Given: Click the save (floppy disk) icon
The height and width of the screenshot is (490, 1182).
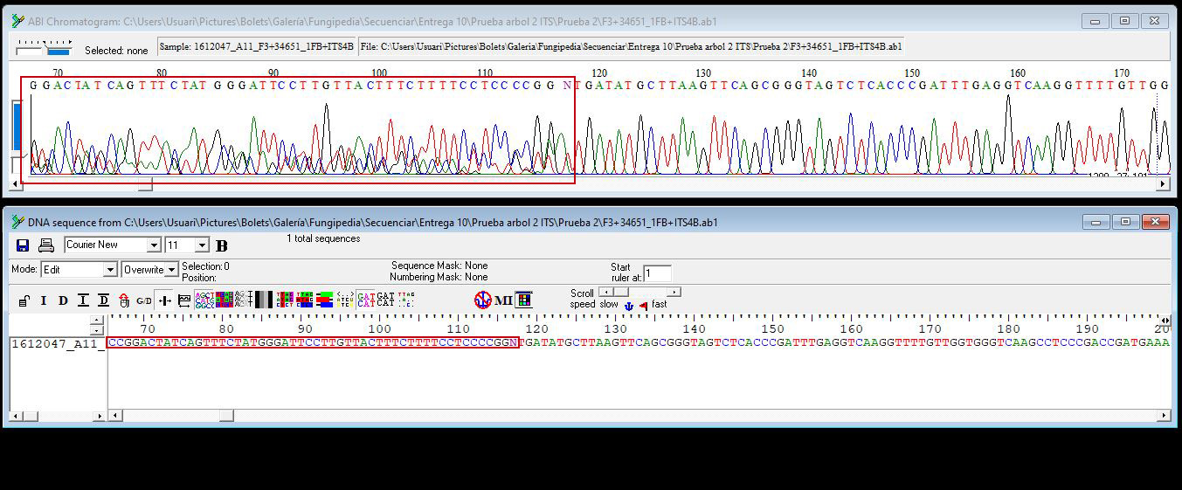Looking at the screenshot, I should coord(24,245).
